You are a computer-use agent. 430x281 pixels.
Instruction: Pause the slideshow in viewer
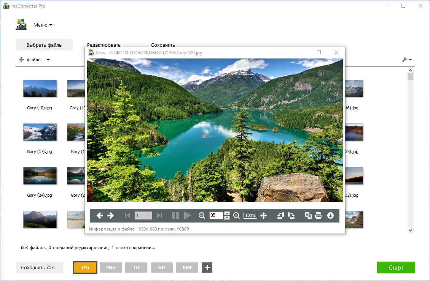tap(175, 216)
